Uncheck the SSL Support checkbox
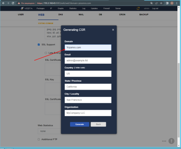The height and width of the screenshot is (149, 181). [x=39, y=44]
